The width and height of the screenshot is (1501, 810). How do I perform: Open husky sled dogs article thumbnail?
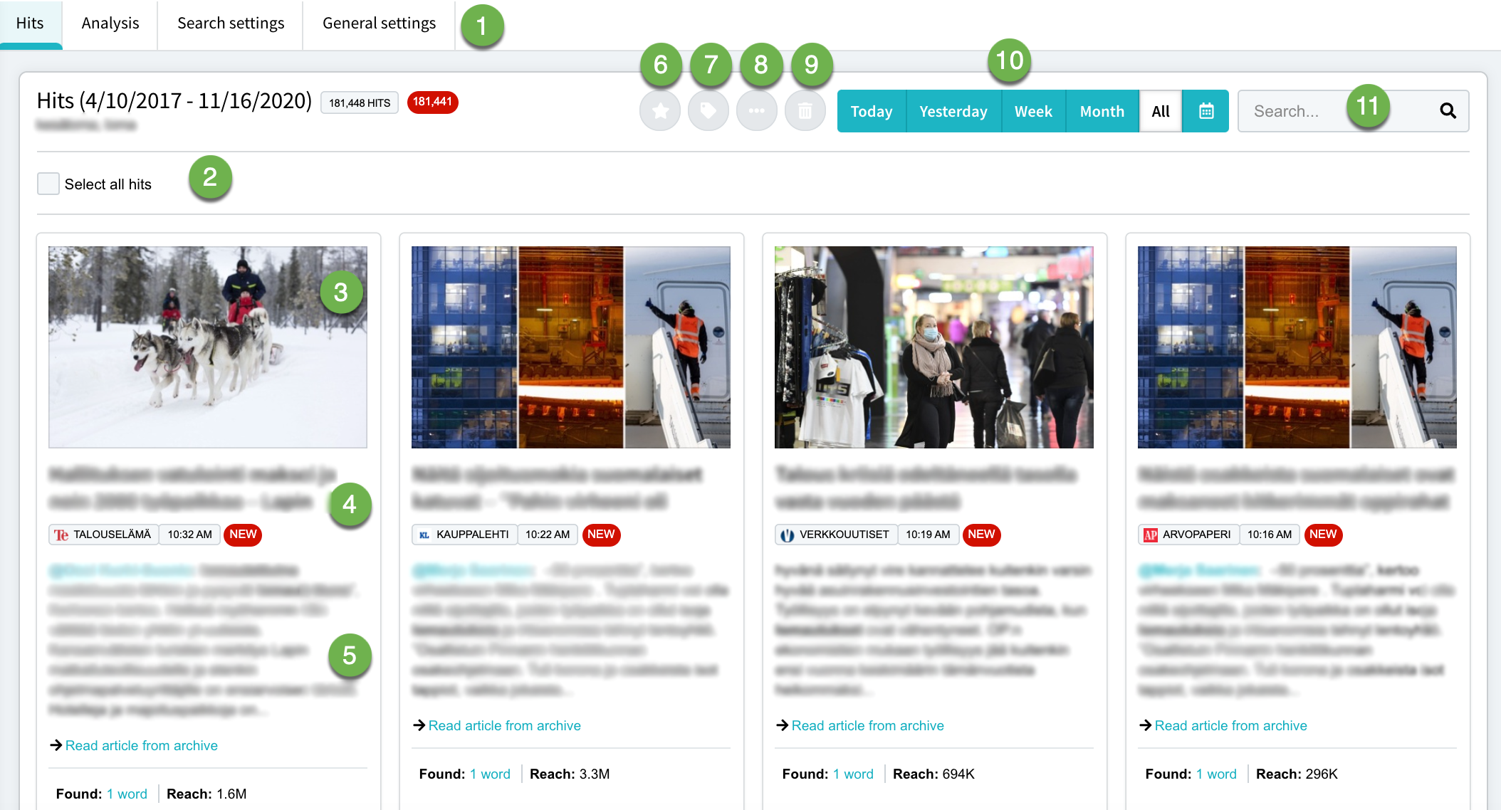pyautogui.click(x=208, y=347)
